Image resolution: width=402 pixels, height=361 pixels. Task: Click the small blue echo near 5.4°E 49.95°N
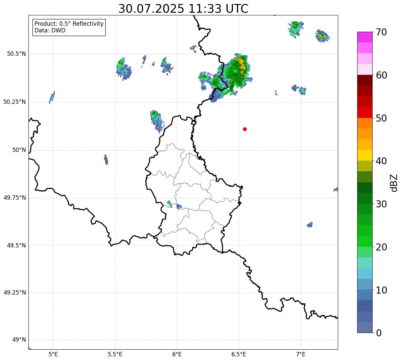point(106,160)
